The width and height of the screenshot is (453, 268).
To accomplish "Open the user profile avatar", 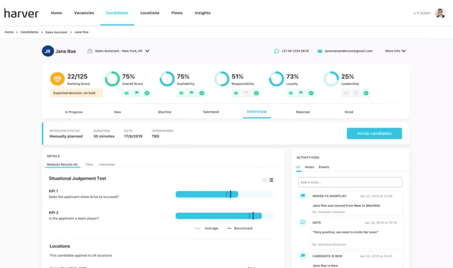I will tap(440, 13).
